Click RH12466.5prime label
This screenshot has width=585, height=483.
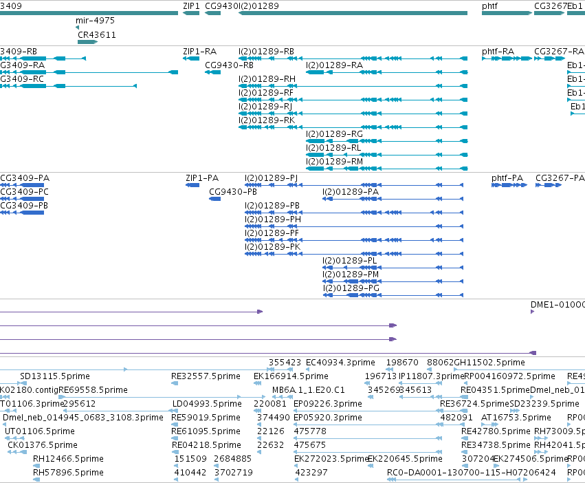pyautogui.click(x=68, y=460)
